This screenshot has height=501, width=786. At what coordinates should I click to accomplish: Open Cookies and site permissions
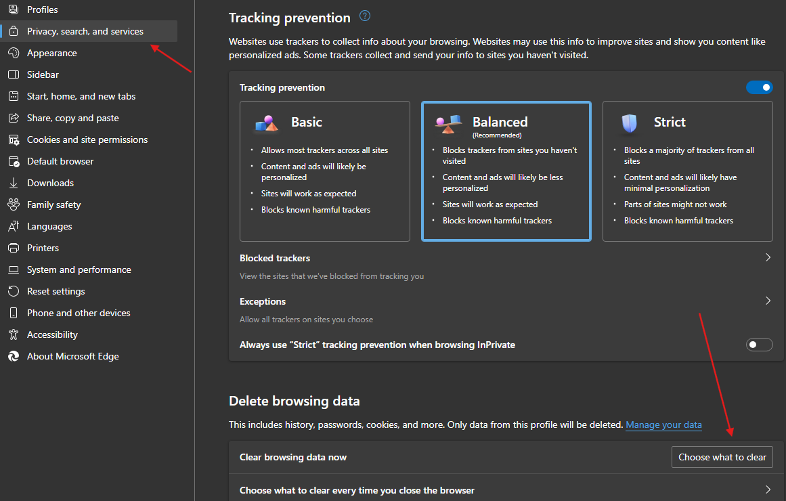pos(89,139)
